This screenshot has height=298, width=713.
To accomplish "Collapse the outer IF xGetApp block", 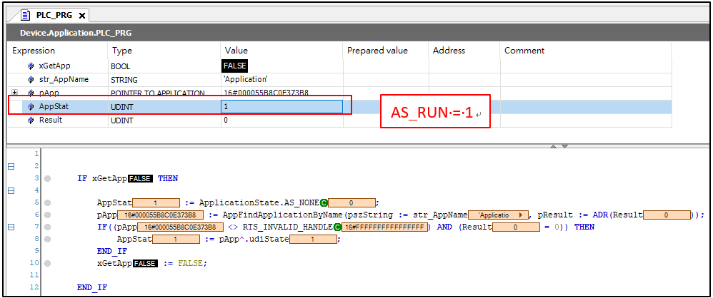I will point(11,167).
